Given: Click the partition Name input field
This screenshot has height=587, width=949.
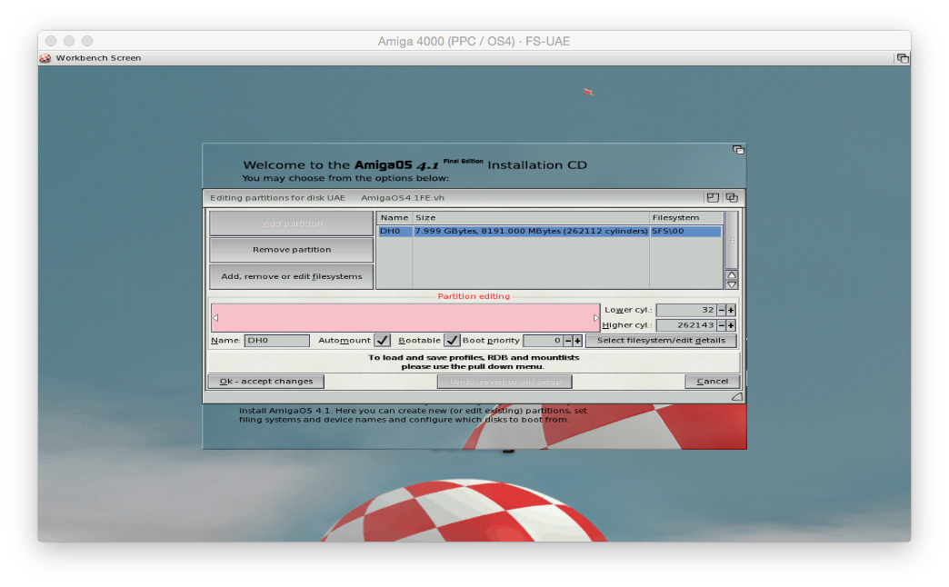Looking at the screenshot, I should pos(276,341).
